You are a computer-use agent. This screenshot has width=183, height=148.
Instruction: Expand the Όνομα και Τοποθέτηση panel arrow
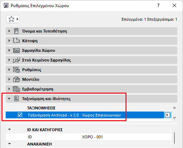click(9, 31)
